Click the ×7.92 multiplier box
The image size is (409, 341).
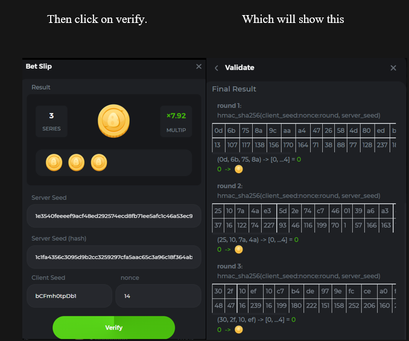coord(176,121)
